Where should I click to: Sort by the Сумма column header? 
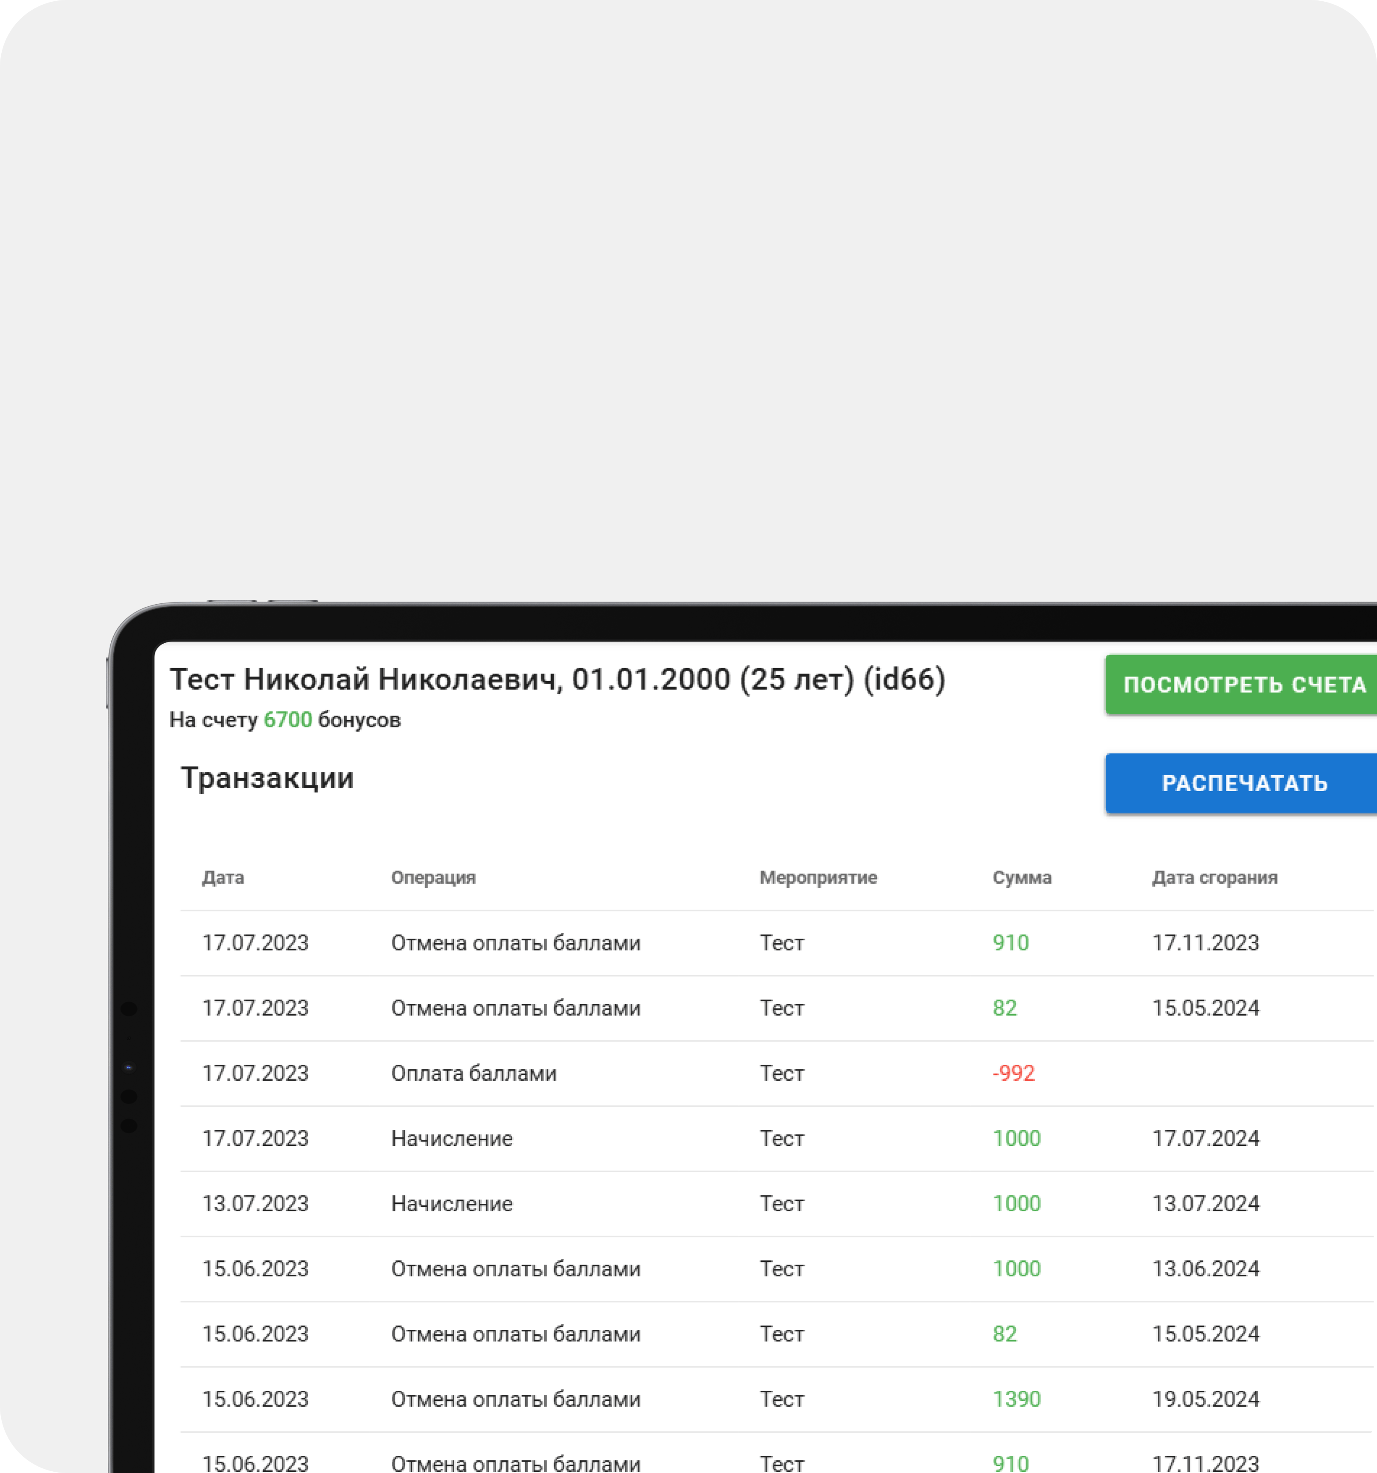pyautogui.click(x=1021, y=877)
